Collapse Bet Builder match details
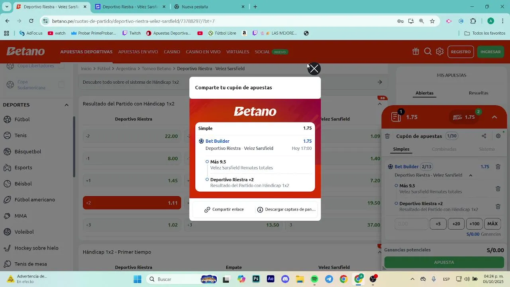Viewport: 510px width, 287px height. (x=471, y=175)
